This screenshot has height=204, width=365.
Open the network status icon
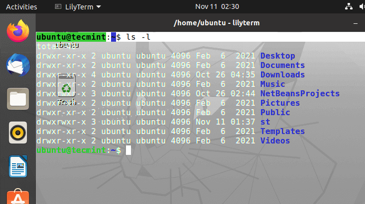click(349, 6)
